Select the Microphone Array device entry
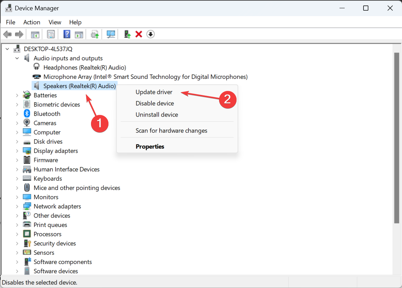This screenshot has width=402, height=288. pyautogui.click(x=145, y=77)
